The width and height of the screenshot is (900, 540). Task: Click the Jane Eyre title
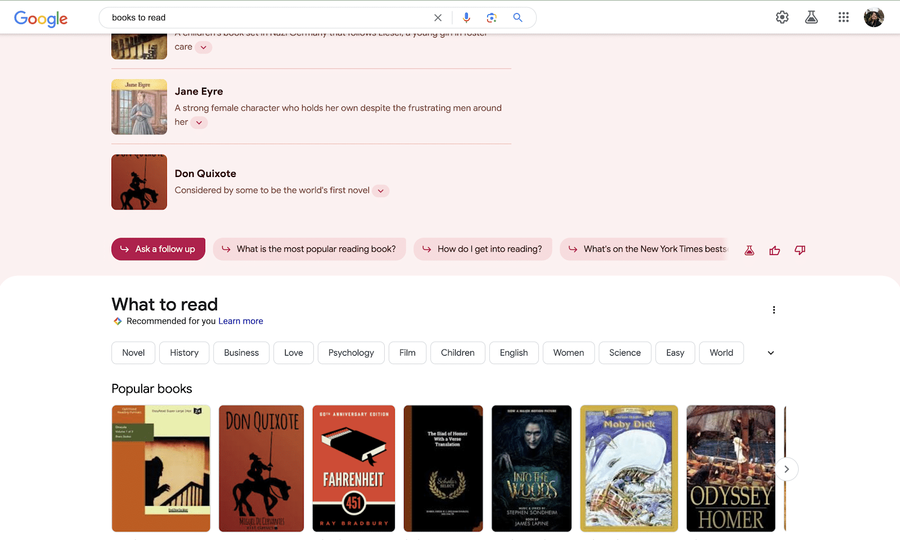coord(199,92)
